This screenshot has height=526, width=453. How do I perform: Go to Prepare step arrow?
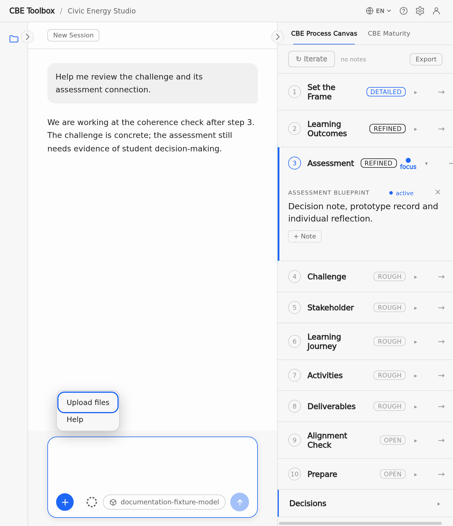point(441,474)
